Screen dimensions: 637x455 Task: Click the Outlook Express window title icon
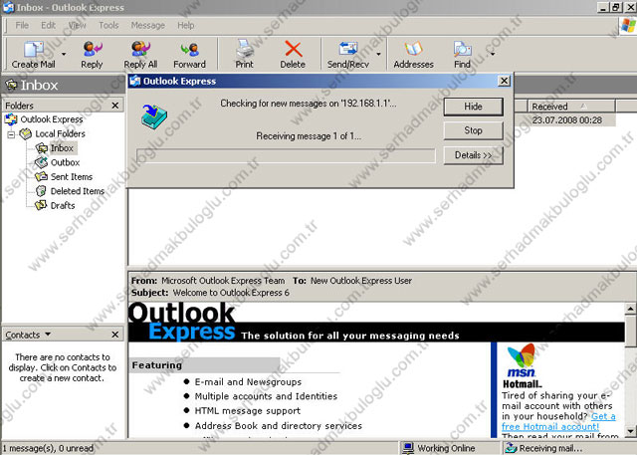point(8,7)
